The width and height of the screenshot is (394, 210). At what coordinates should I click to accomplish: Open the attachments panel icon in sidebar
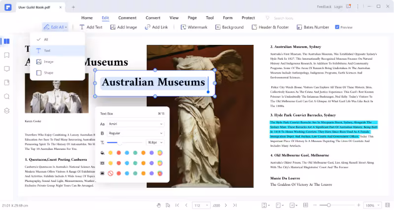[x=7, y=82]
